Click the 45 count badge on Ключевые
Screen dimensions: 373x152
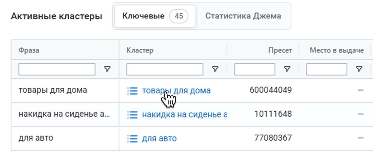pos(179,16)
